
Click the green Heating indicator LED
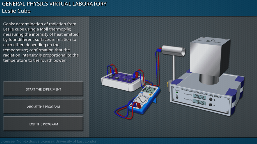[177, 92]
